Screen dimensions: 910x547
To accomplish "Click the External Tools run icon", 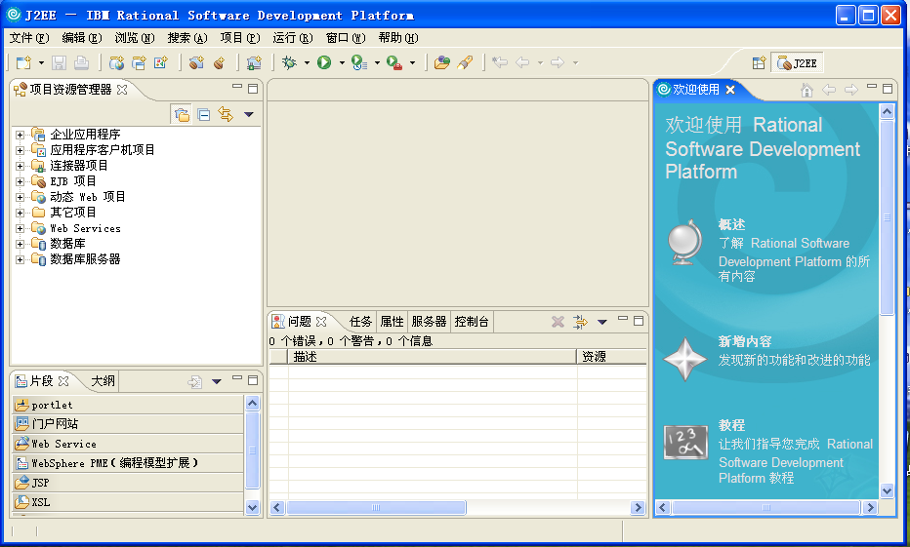I will click(394, 62).
